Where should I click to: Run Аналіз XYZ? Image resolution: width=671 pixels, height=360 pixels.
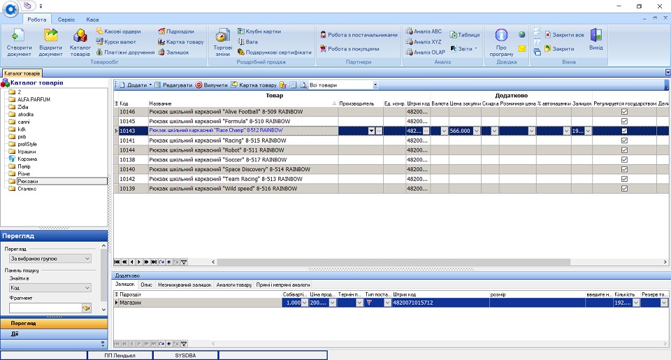coord(424,42)
